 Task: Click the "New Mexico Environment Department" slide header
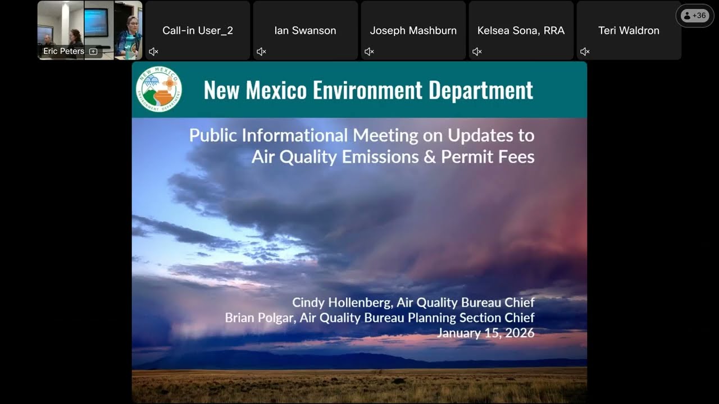coord(368,90)
